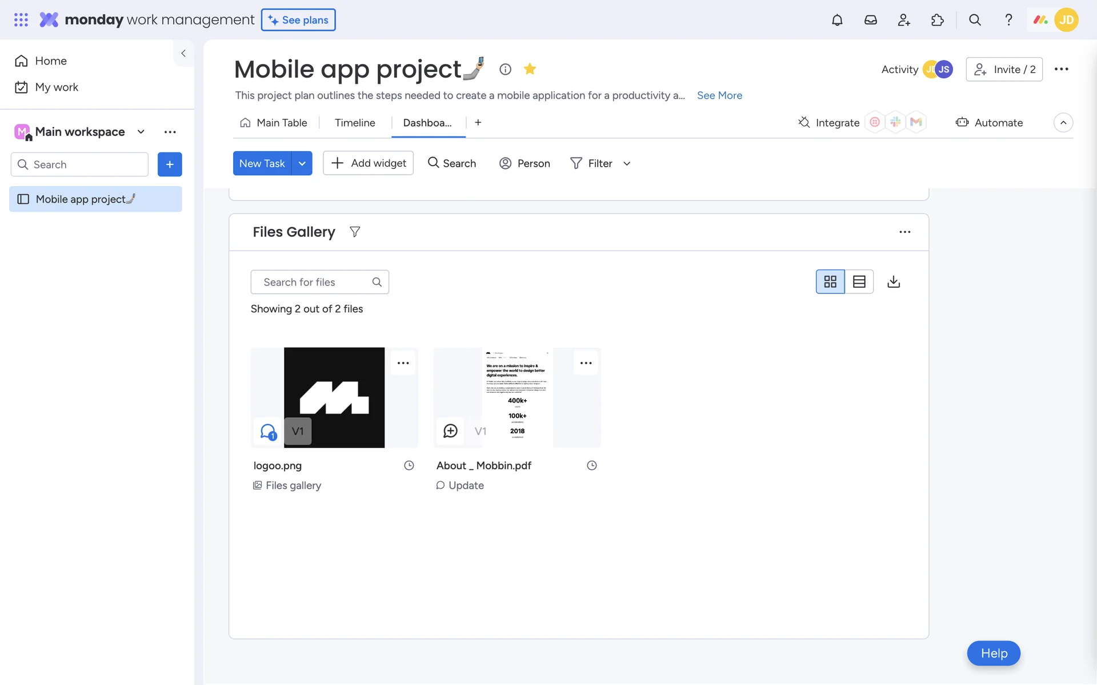Toggle the favorite star on the board

[530, 69]
